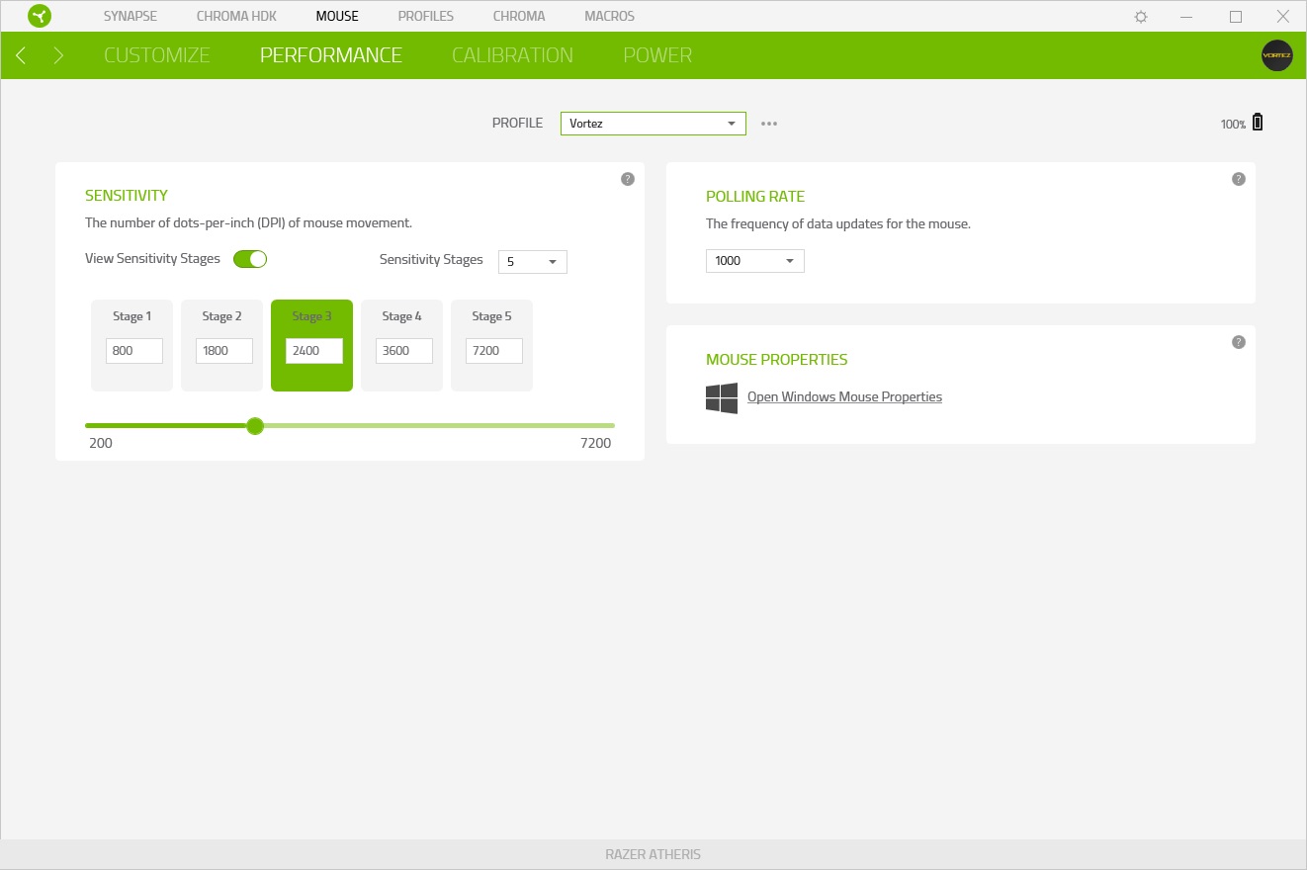The image size is (1307, 870).
Task: Show help for the Polling Rate panel
Action: coord(1238,179)
